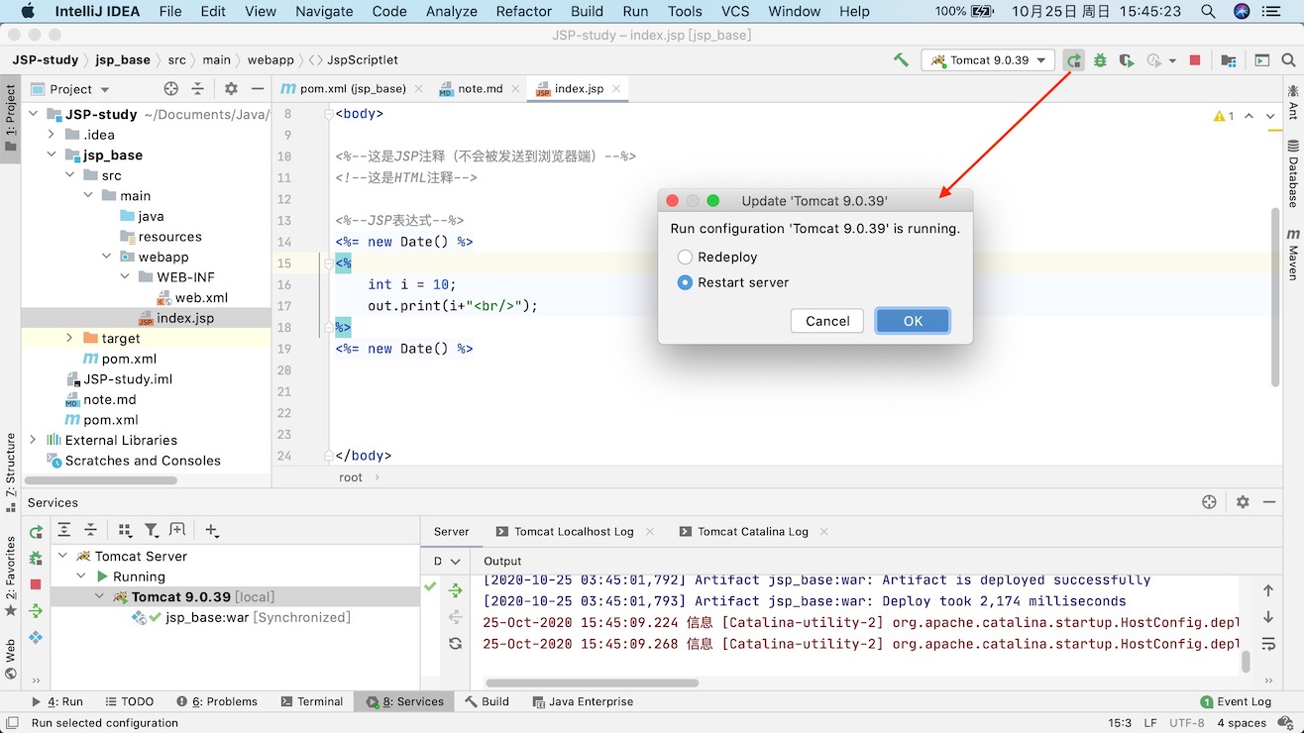The width and height of the screenshot is (1304, 733).
Task: Click the Project tree horizontal scrollbar
Action: (101, 480)
